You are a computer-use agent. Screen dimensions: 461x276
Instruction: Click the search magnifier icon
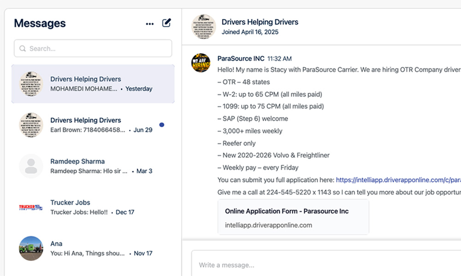pos(23,48)
